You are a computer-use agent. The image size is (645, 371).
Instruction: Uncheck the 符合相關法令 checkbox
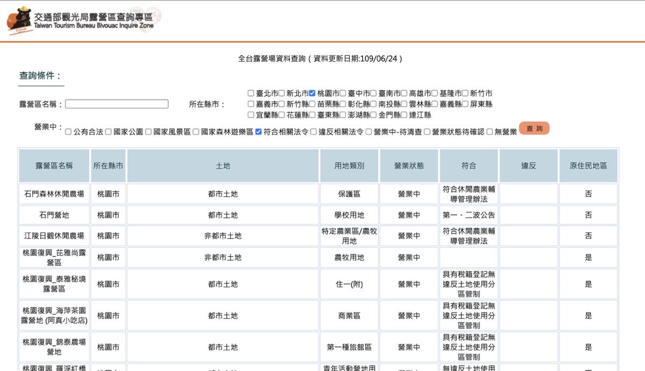click(259, 132)
